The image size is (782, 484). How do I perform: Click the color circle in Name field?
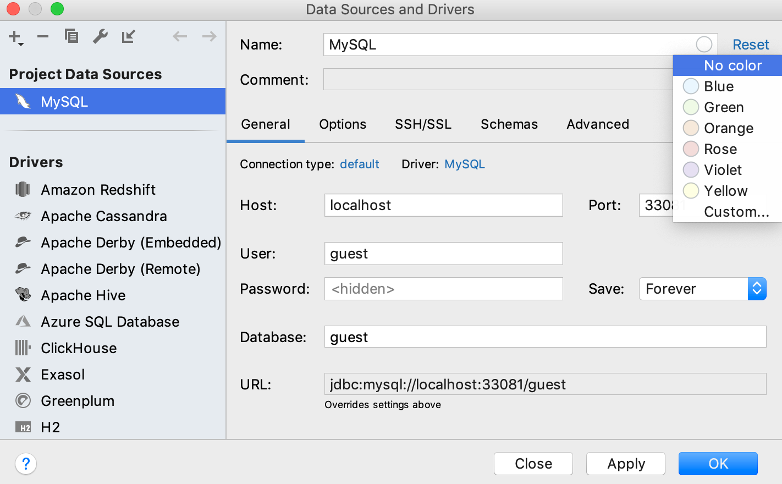click(x=704, y=45)
